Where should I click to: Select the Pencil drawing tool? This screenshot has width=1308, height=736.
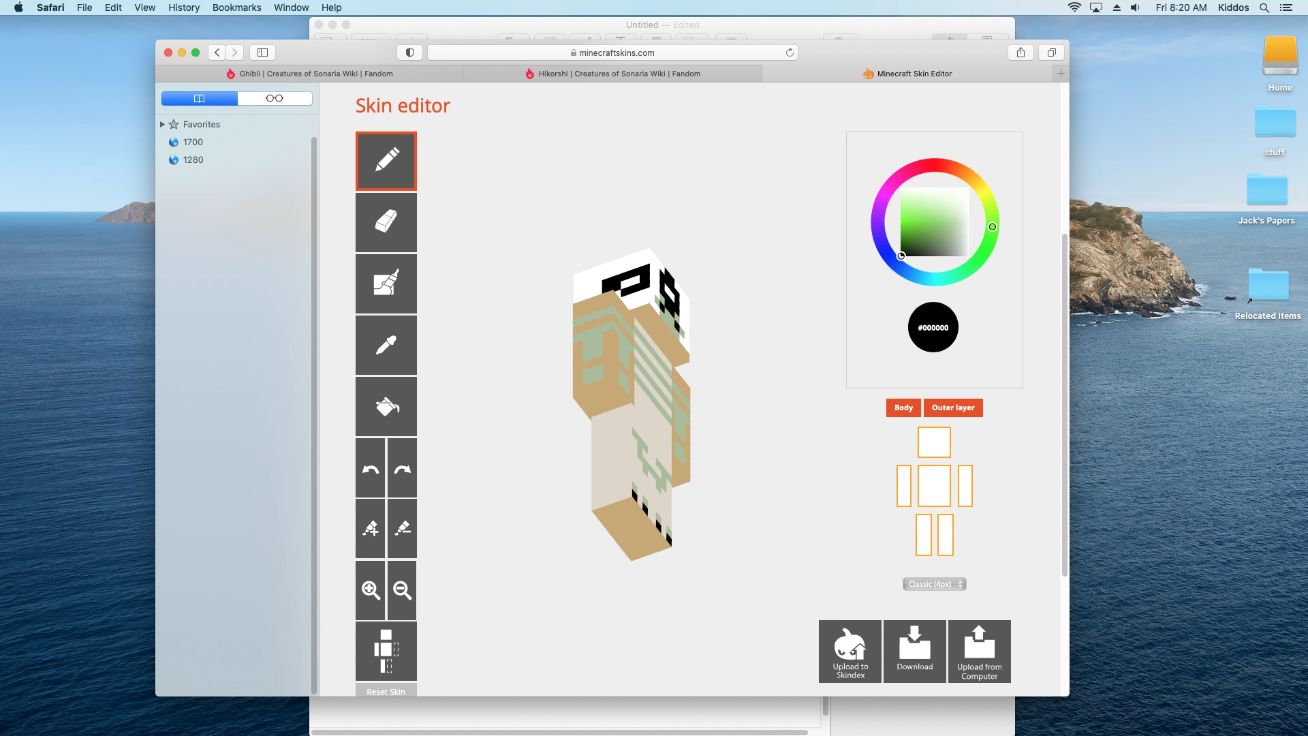386,161
